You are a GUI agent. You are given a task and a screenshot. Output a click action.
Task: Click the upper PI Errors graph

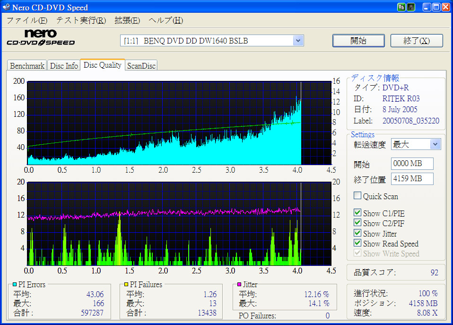[179, 123]
